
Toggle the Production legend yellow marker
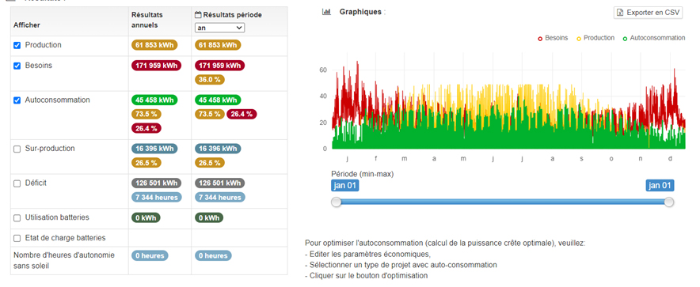(x=579, y=39)
